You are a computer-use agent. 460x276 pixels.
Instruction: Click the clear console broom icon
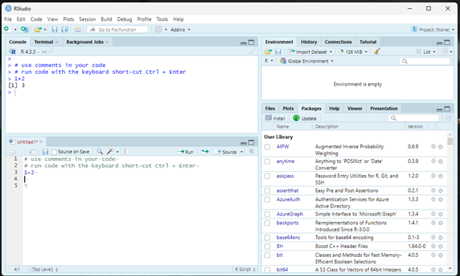click(x=251, y=52)
